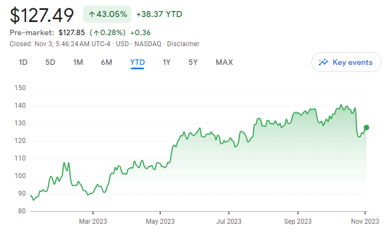This screenshot has height=232, width=389.
Task: Click the $127.49 stock price
Action: click(42, 15)
